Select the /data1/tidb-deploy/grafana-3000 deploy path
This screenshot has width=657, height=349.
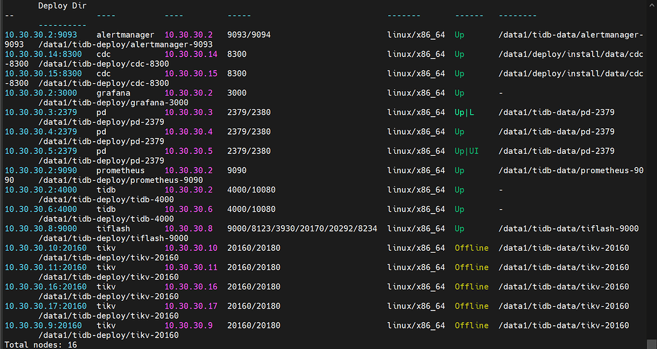[x=104, y=103]
